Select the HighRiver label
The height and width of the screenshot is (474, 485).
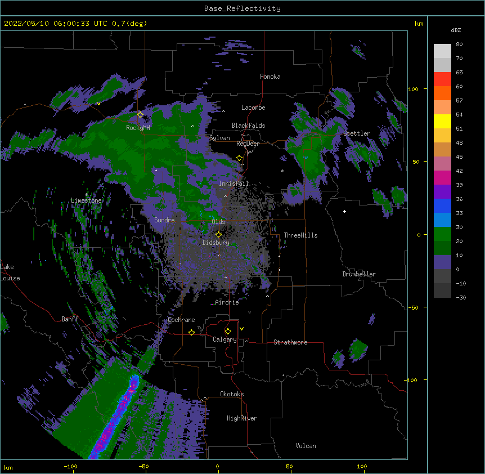[x=242, y=418]
